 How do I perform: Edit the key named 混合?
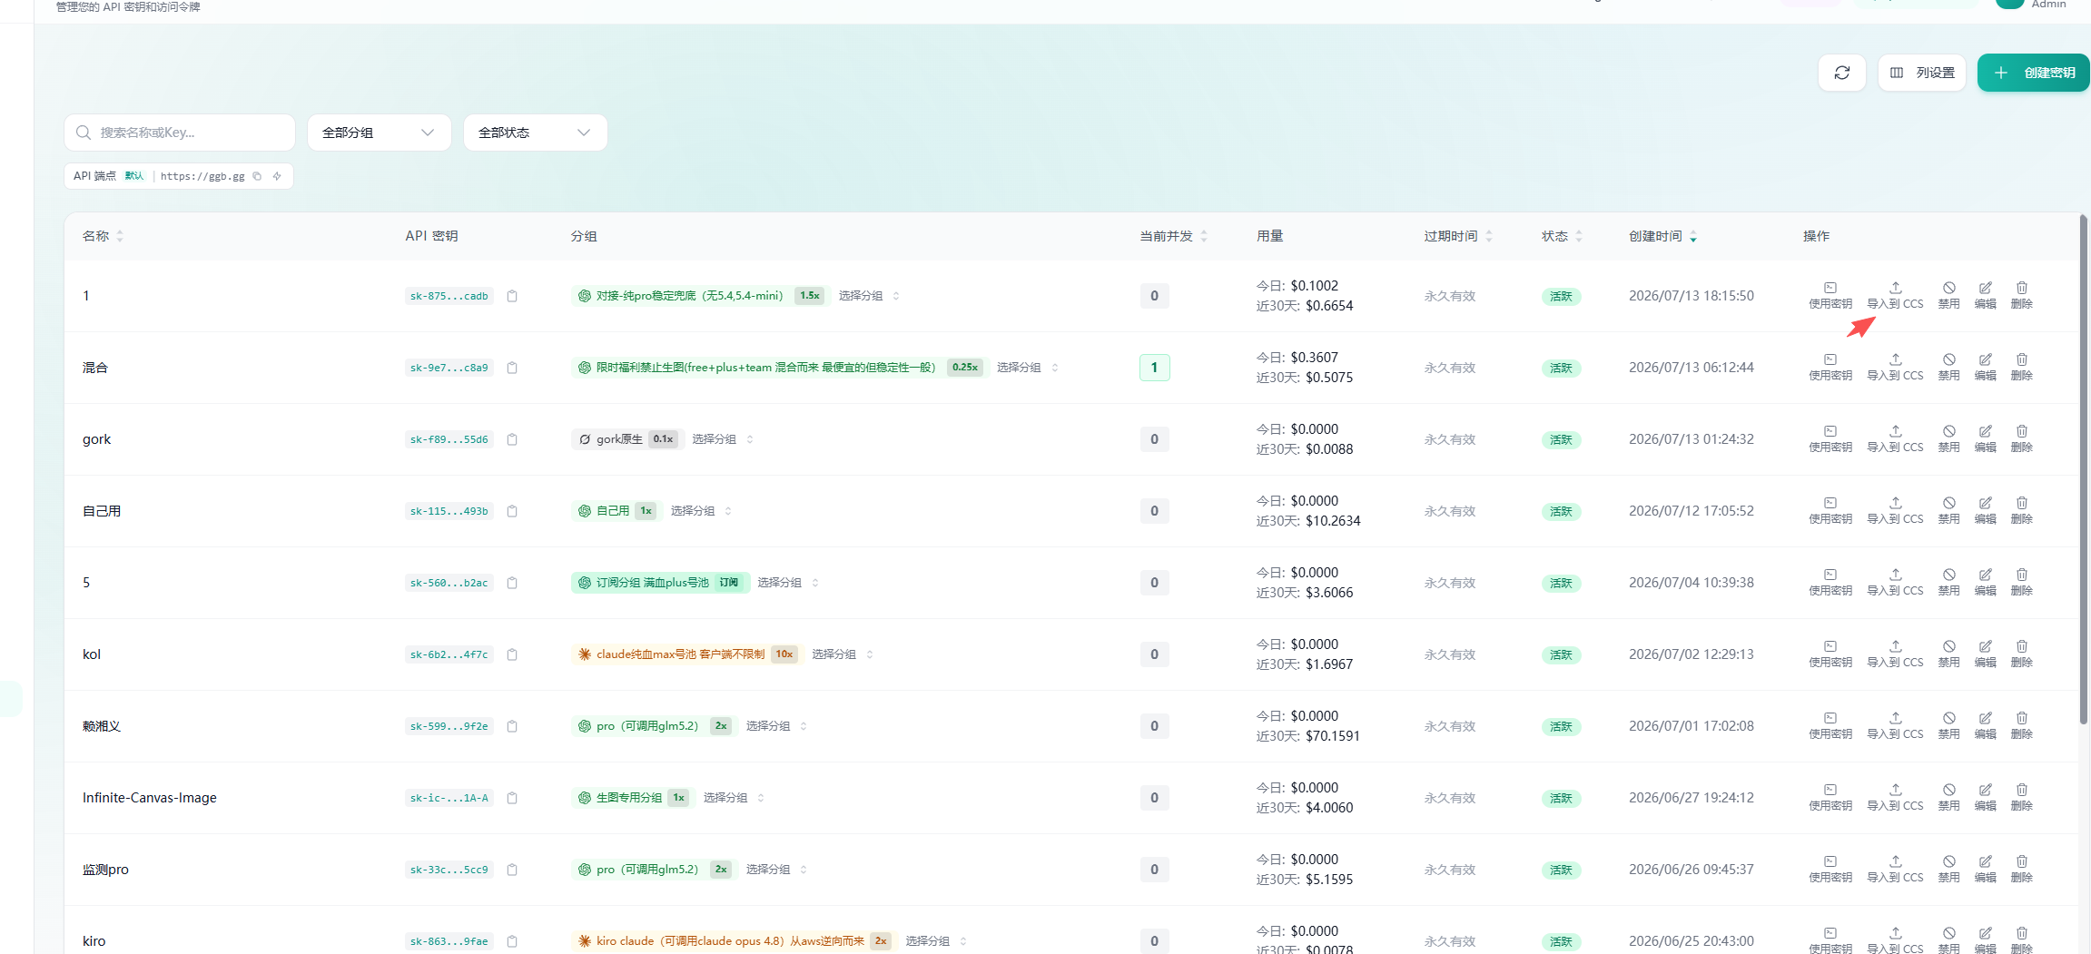(x=1986, y=367)
